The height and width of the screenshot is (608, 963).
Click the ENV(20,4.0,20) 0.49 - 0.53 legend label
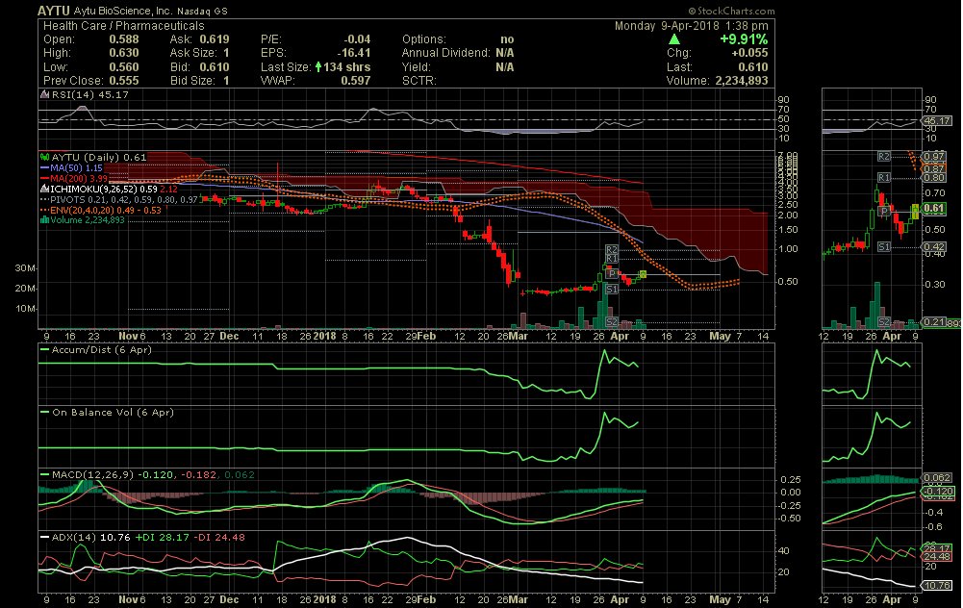pos(106,210)
